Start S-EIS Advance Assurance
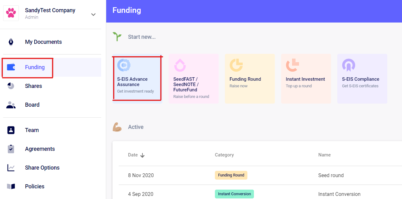This screenshot has height=199, width=402. [137, 79]
